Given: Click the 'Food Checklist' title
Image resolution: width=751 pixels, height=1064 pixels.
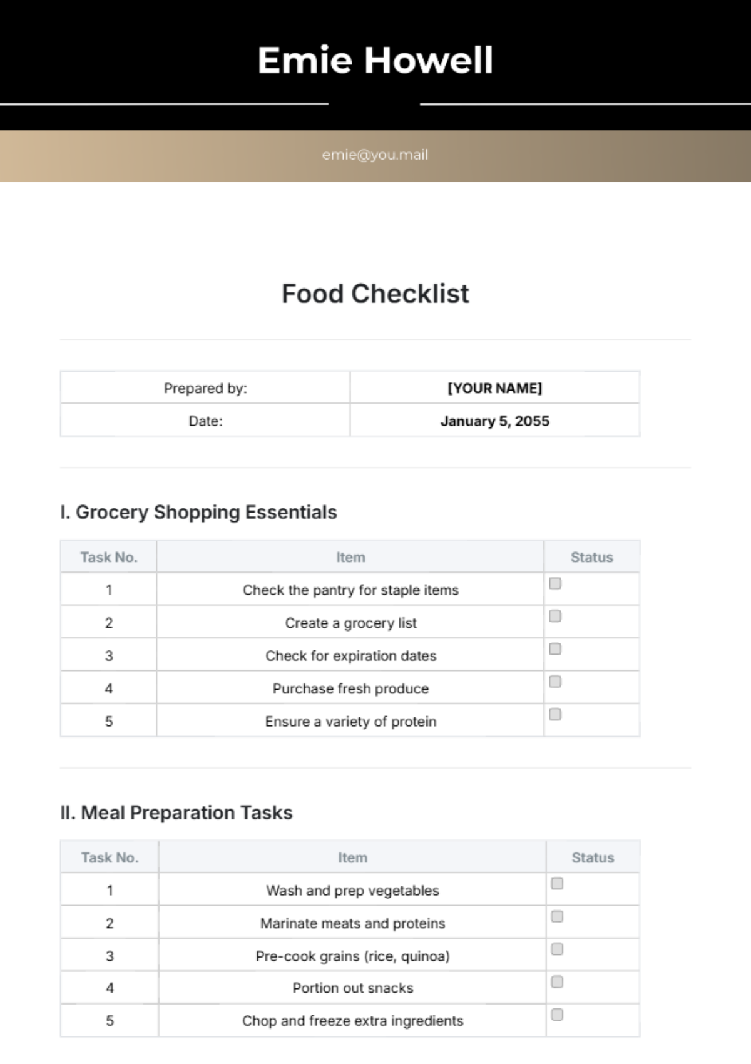Looking at the screenshot, I should [x=375, y=294].
